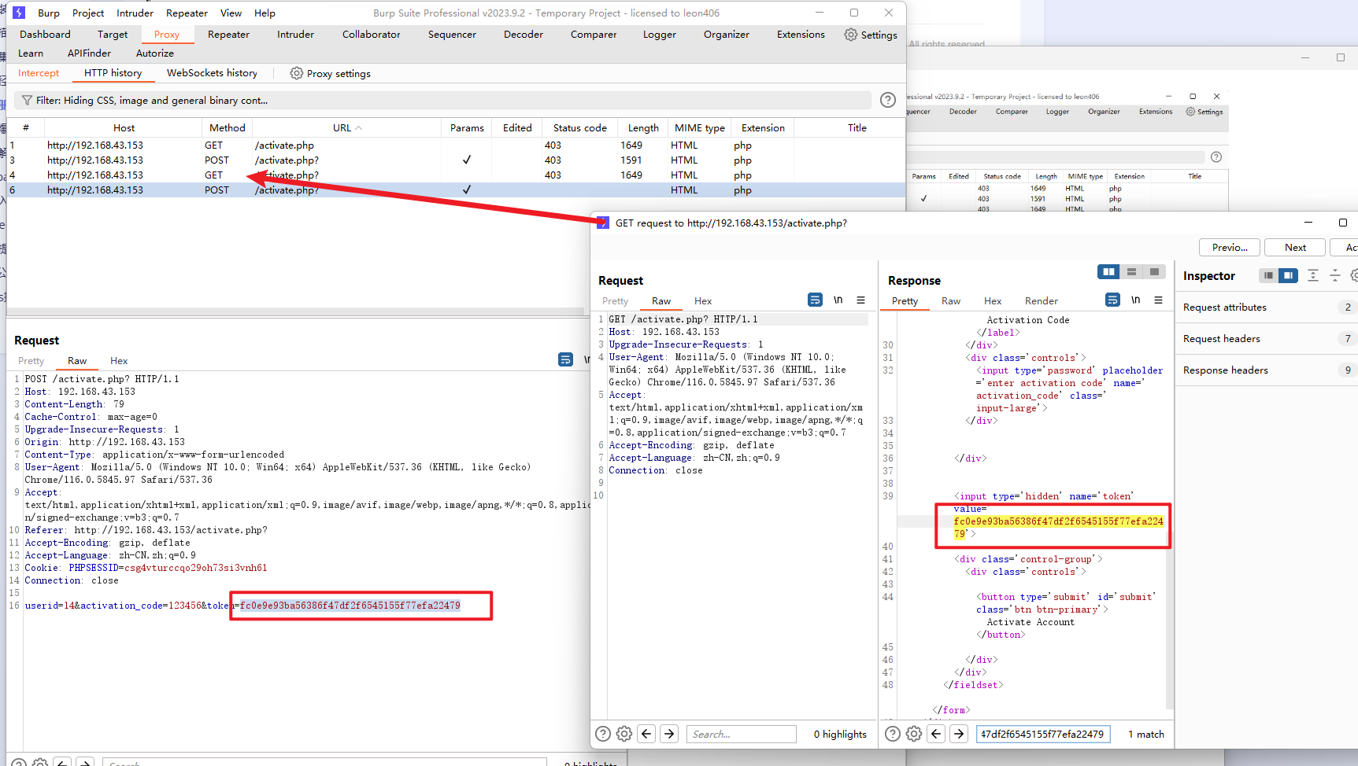Select history row 6 POST request
The image size is (1358, 766).
456,190
